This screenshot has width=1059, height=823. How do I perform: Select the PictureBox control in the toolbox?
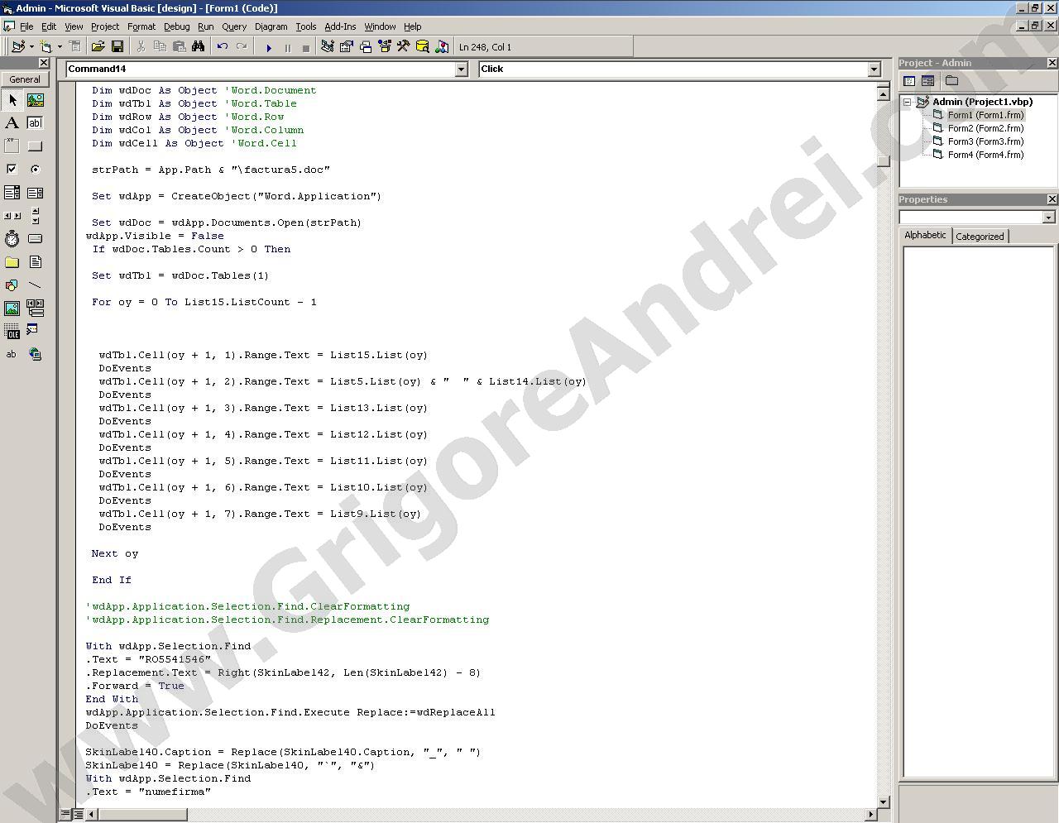click(x=35, y=100)
